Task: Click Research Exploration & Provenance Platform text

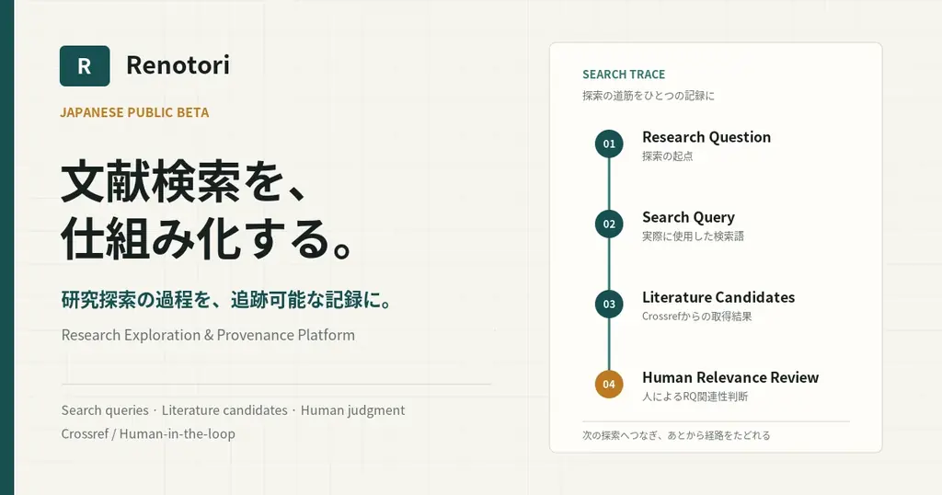Action: pos(208,335)
